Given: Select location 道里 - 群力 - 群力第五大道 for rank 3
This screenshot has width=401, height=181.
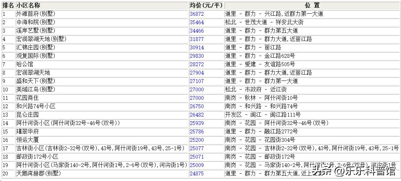Looking at the screenshot, I should coord(312,31).
